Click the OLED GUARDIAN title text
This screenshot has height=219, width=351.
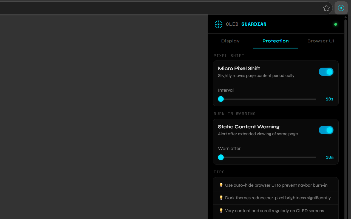click(x=246, y=24)
